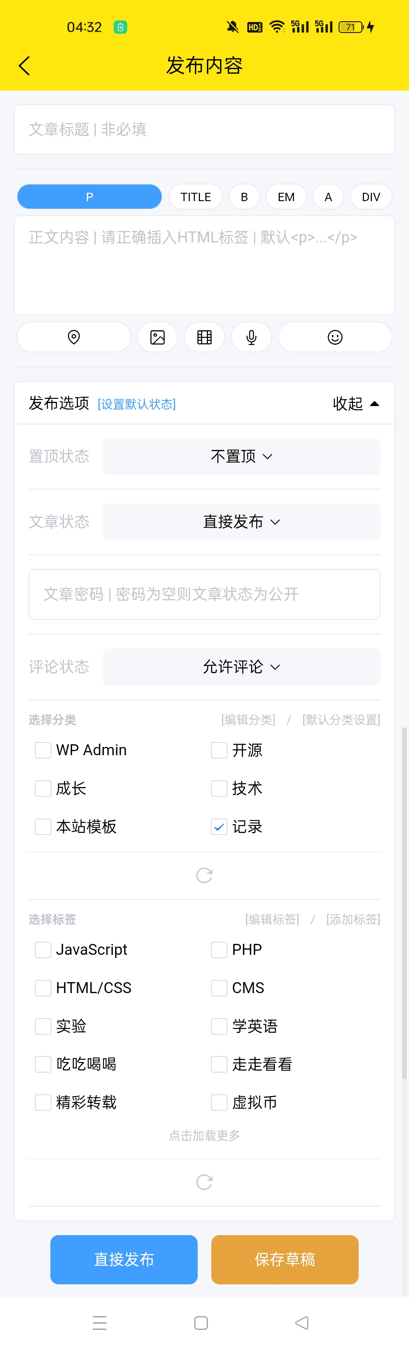Open the [编辑标签] edit tags link

[x=273, y=919]
